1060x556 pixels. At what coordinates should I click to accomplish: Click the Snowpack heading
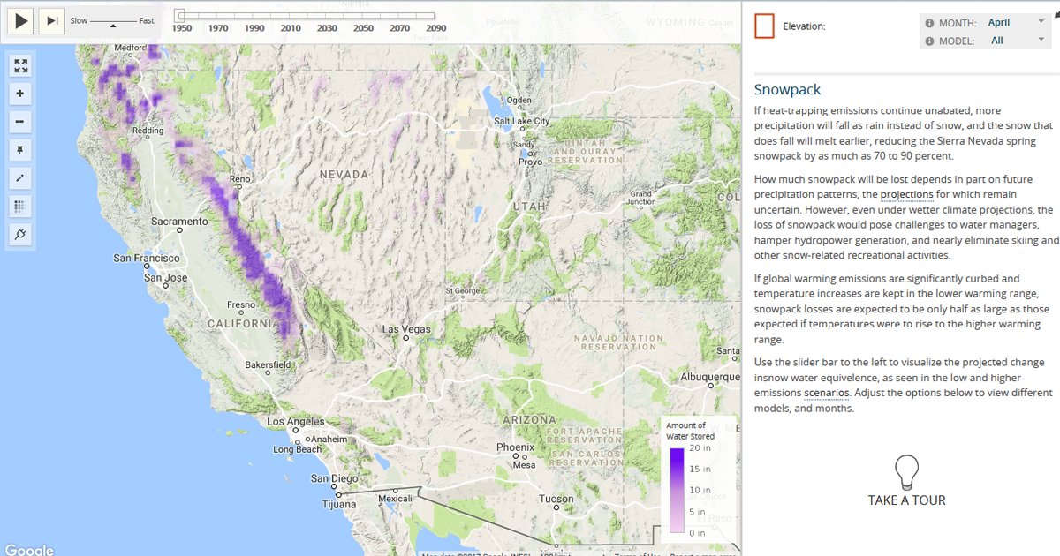click(x=787, y=90)
